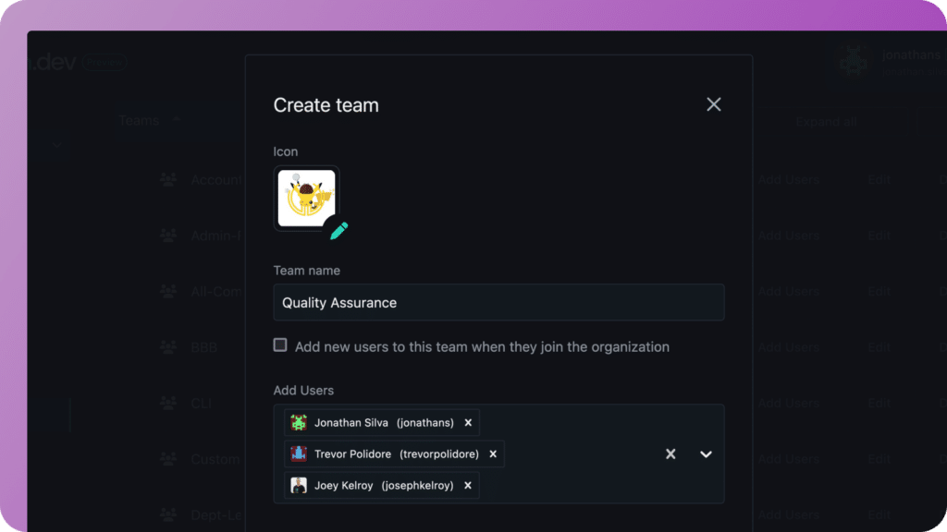Click the Expand all button

826,122
